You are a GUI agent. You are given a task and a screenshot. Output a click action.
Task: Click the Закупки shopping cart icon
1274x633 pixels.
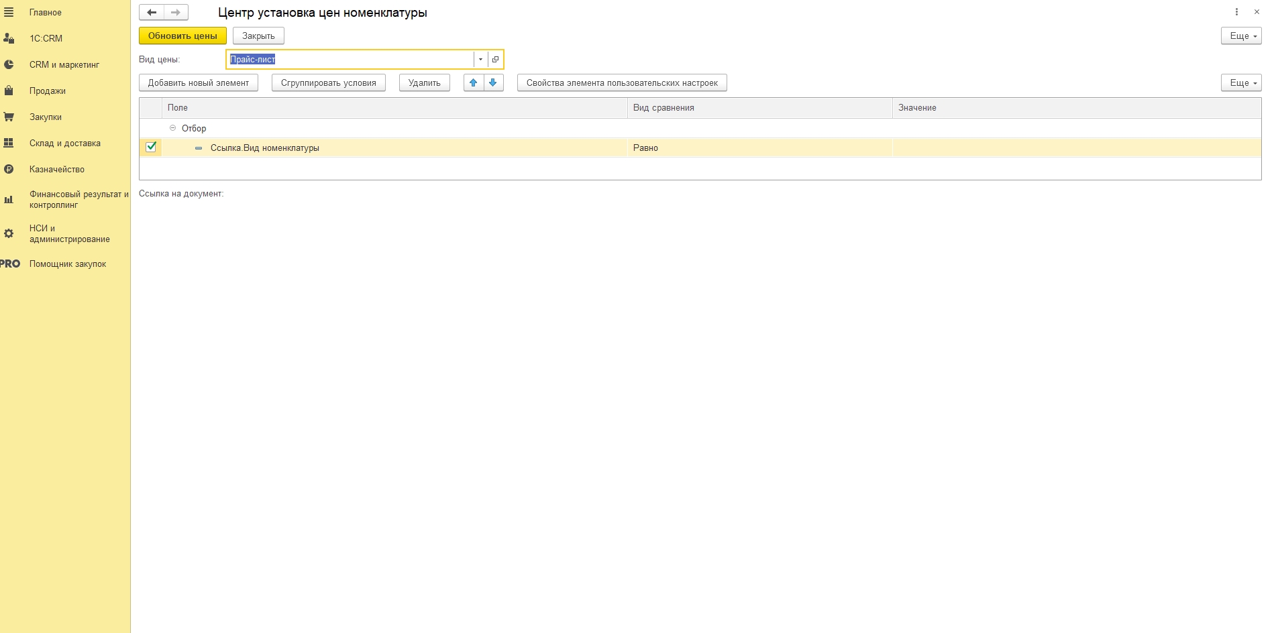tap(9, 117)
